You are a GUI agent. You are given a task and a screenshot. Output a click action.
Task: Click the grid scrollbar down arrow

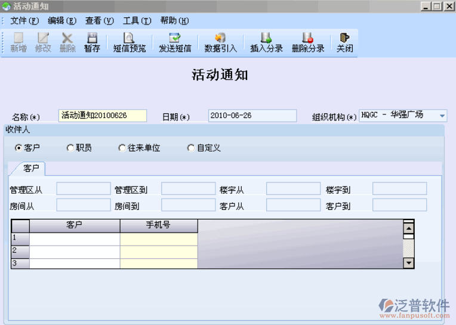coord(409,262)
